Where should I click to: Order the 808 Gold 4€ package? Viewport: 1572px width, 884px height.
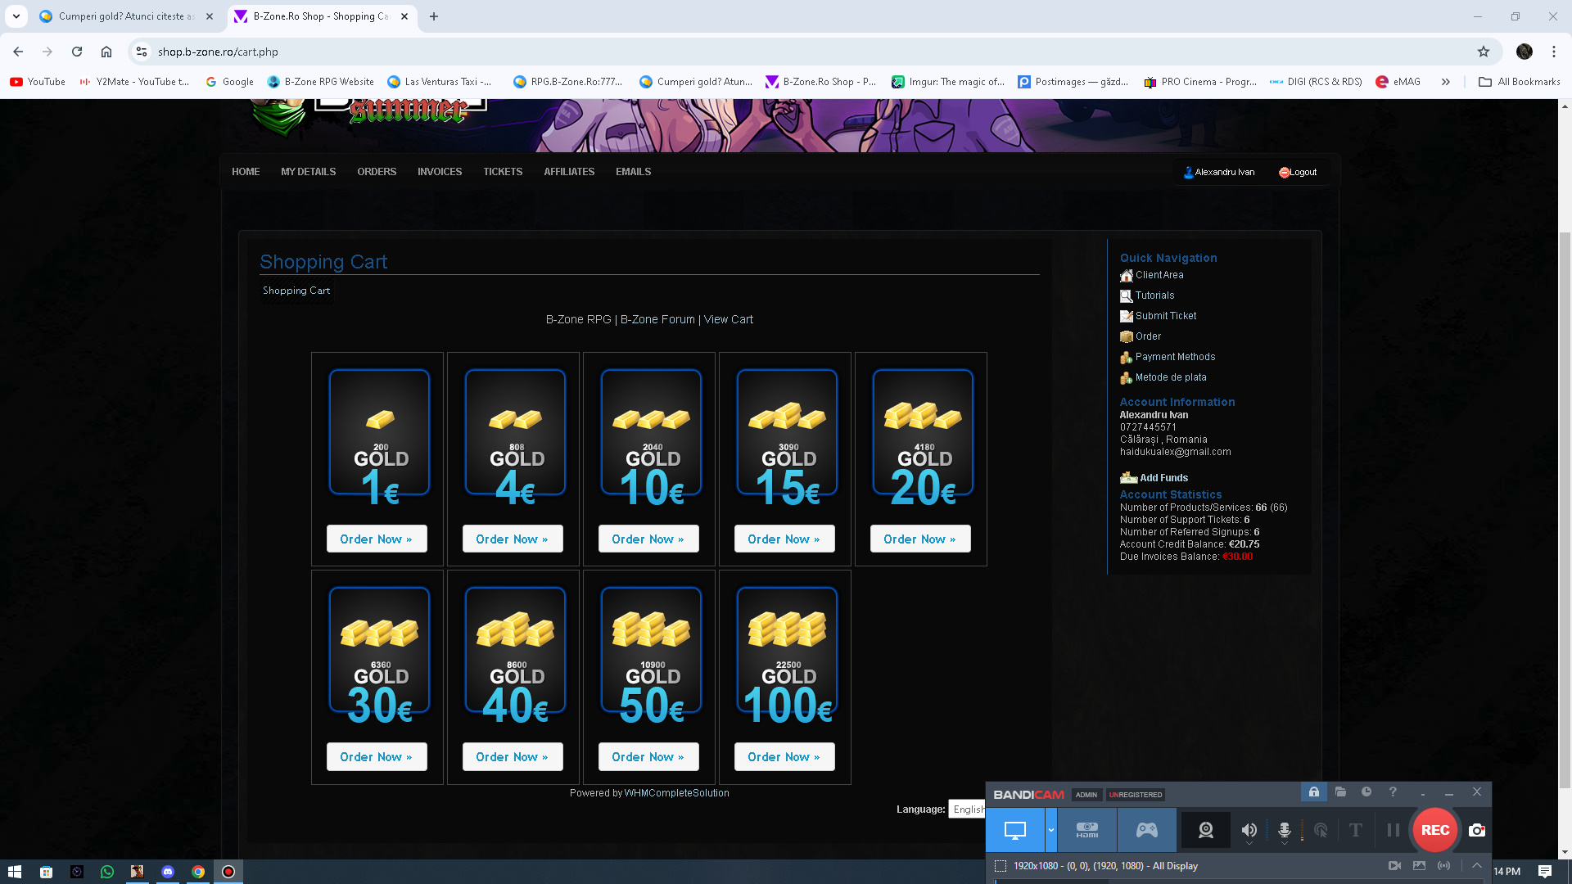(x=513, y=539)
